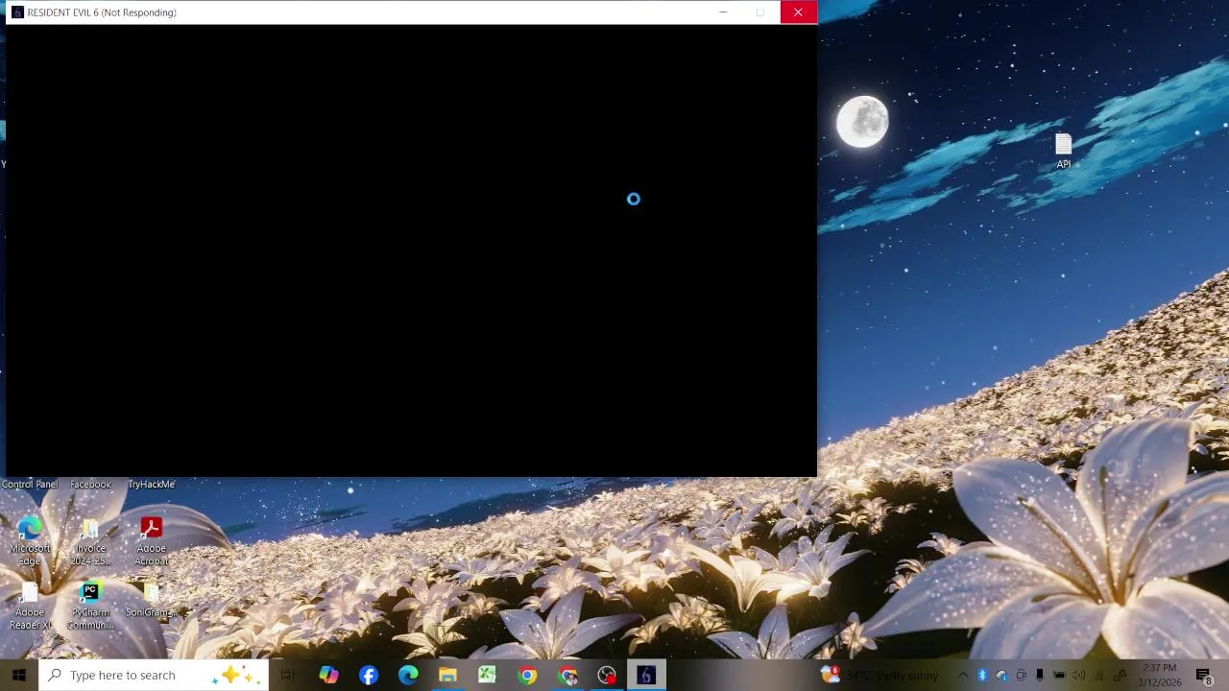Open Excel from the taskbar

point(488,675)
